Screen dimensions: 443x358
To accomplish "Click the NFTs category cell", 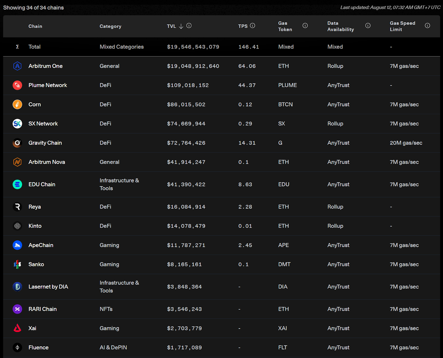I will [106, 309].
